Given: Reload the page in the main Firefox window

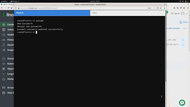Looking at the screenshot, I should (x=8, y=8).
